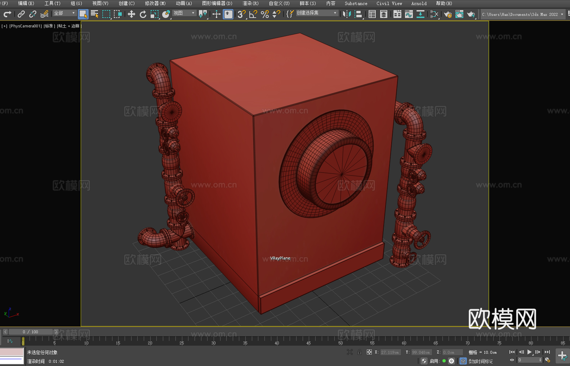This screenshot has width=570, height=366.
Task: Click the time slider showing 0 / 100
Action: click(x=30, y=332)
